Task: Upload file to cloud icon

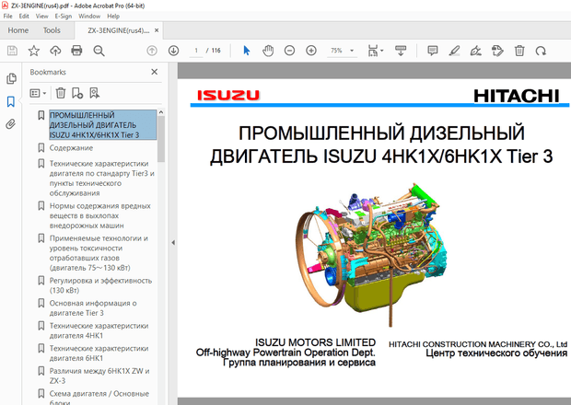Action: pos(55,51)
